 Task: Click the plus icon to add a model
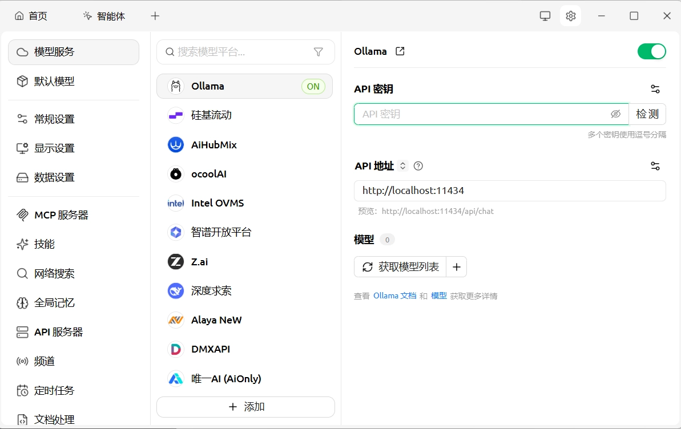tap(457, 266)
